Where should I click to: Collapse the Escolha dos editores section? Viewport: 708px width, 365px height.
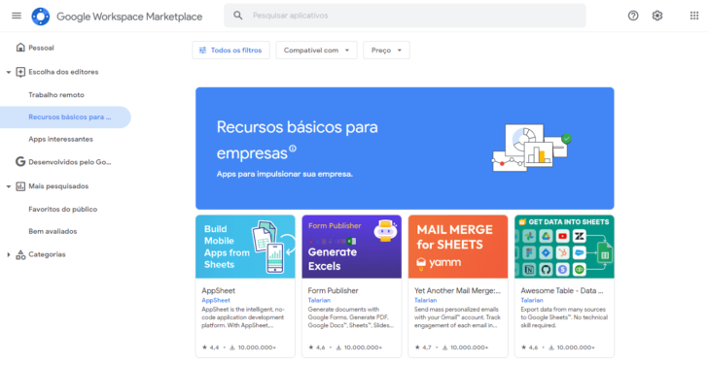(x=8, y=72)
